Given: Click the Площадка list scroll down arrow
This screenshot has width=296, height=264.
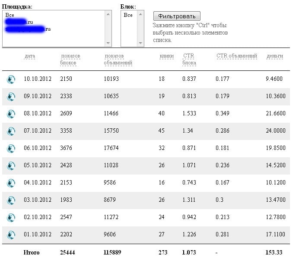Looking at the screenshot, I should 108,43.
